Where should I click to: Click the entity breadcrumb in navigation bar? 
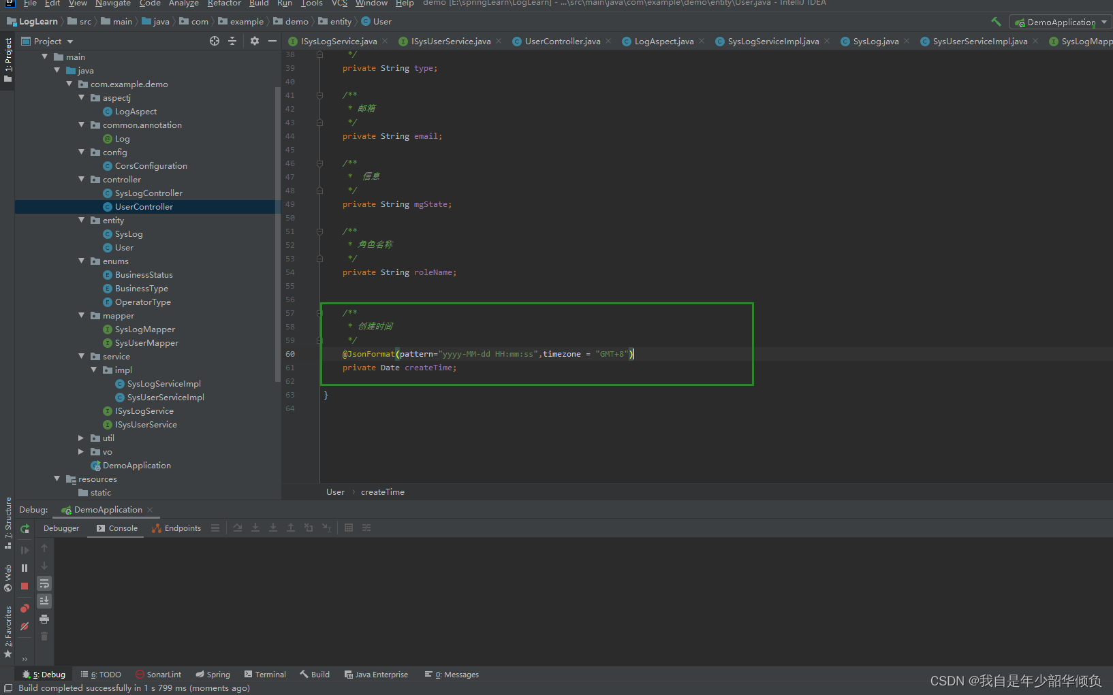[335, 22]
